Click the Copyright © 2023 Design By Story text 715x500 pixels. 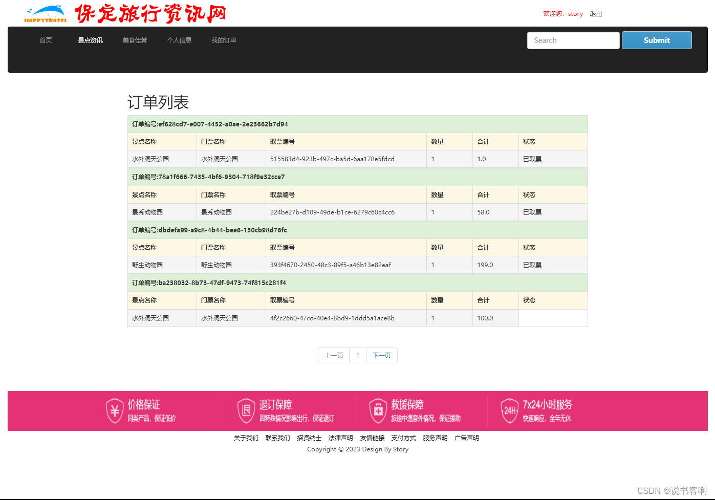[x=358, y=449]
